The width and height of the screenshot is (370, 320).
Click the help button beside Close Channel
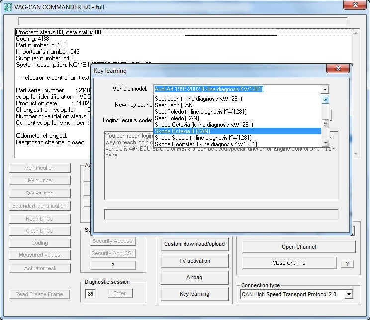click(x=347, y=263)
